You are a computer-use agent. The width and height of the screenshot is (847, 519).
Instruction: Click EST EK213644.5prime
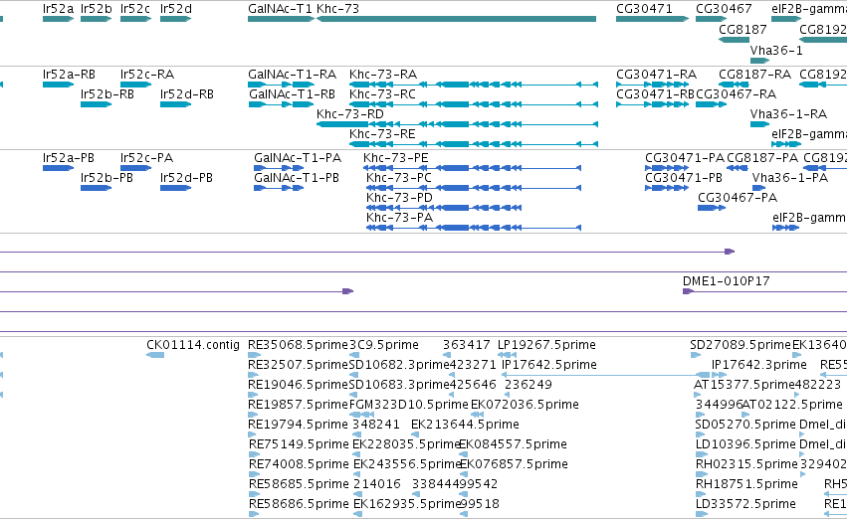point(465,424)
